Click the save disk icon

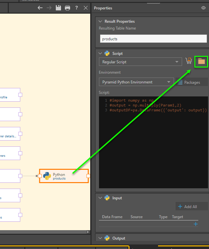[x=58, y=8]
